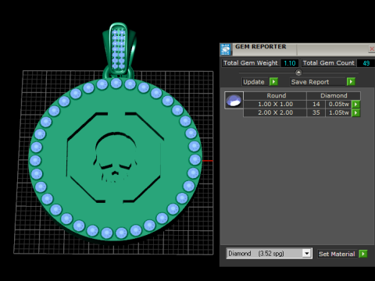Click the 1.05tw weight cell
The width and height of the screenshot is (375, 281).
click(338, 112)
